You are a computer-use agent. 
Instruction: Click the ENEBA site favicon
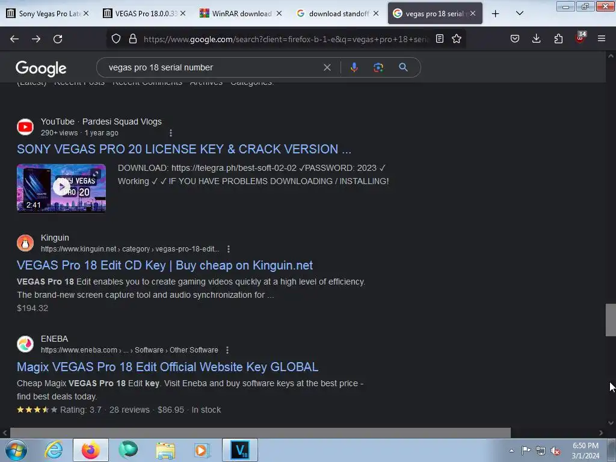click(x=25, y=344)
